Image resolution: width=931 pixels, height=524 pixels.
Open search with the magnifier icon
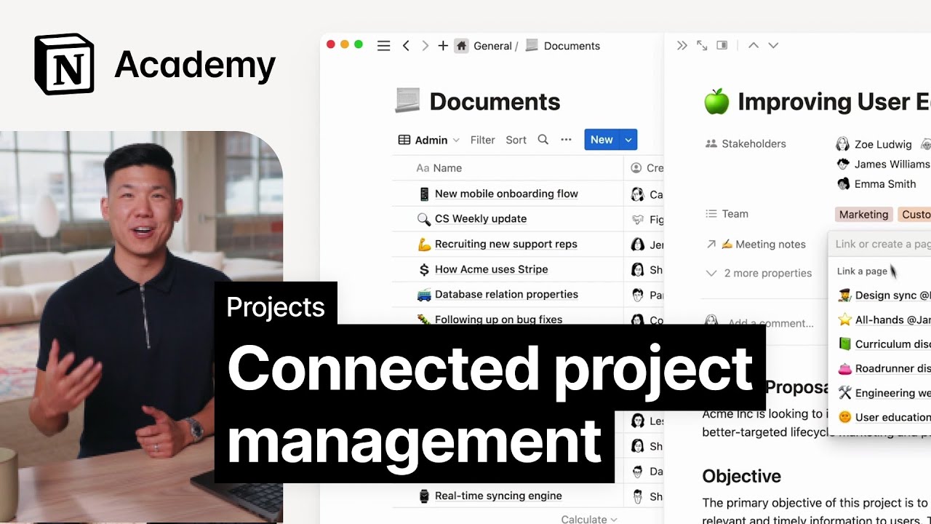(543, 140)
